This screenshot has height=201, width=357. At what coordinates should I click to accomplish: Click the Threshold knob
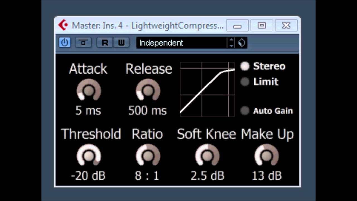point(89,155)
